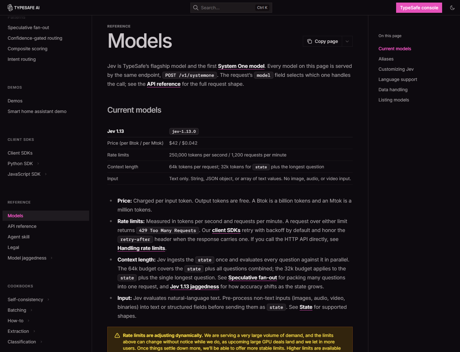Follow the Jev 1.13 jaggedness link
460x352 pixels.
click(x=195, y=287)
